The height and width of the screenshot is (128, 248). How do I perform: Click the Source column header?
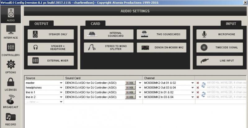(x=44, y=78)
